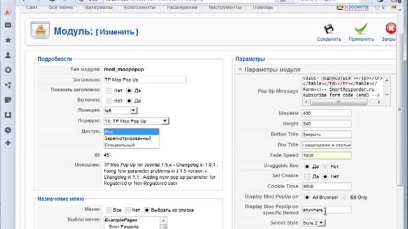Click the Просмотр link

click(x=356, y=7)
